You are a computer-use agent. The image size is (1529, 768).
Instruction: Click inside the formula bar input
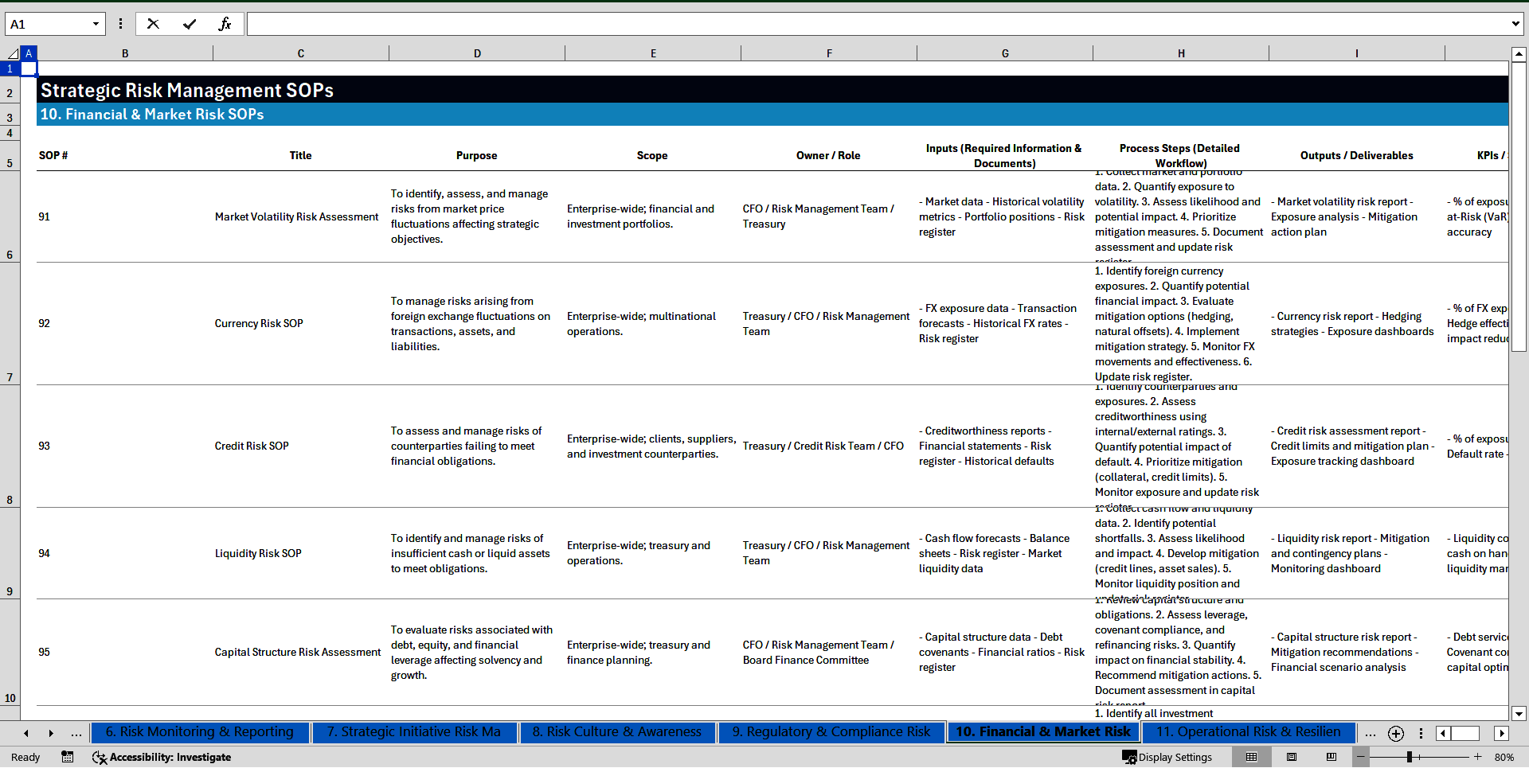[x=876, y=24]
